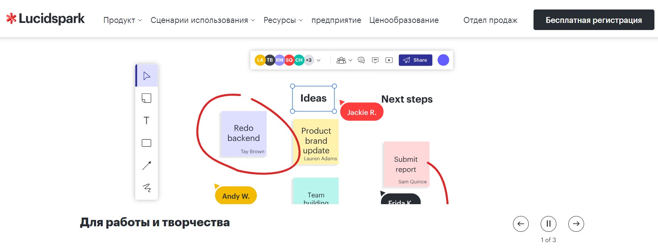Viewport: 658px width, 248px height.
Task: Click the purple user color circle
Action: (x=443, y=60)
